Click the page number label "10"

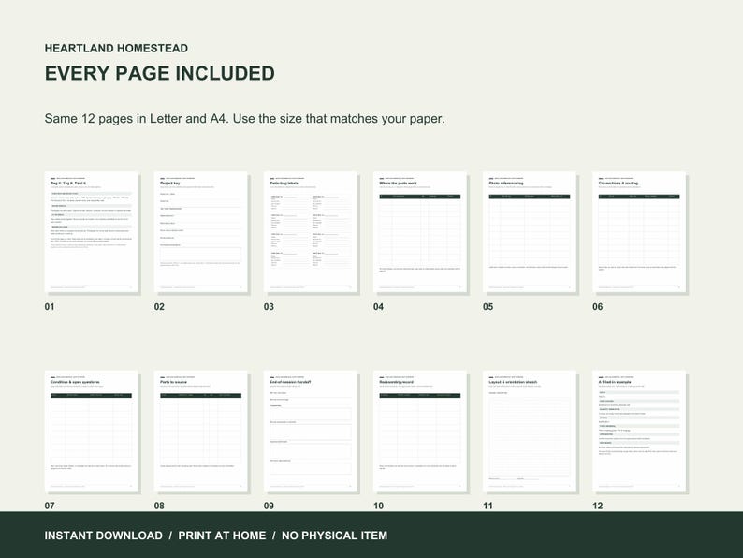point(378,506)
